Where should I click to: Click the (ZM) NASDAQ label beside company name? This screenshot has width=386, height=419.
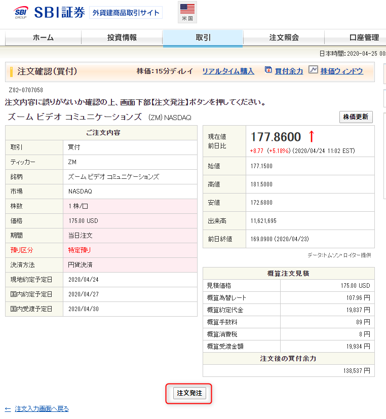pyautogui.click(x=170, y=118)
